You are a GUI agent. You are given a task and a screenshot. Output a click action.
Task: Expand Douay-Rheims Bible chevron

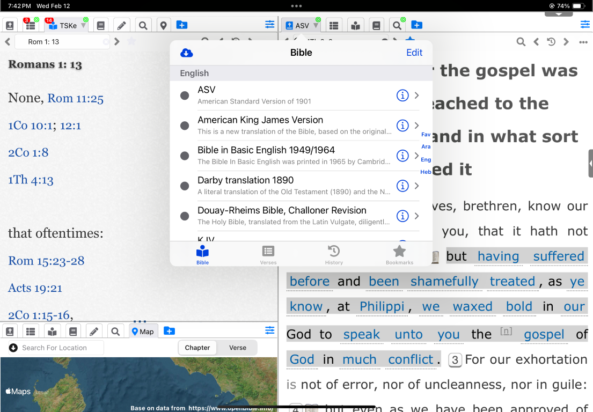[x=417, y=216]
